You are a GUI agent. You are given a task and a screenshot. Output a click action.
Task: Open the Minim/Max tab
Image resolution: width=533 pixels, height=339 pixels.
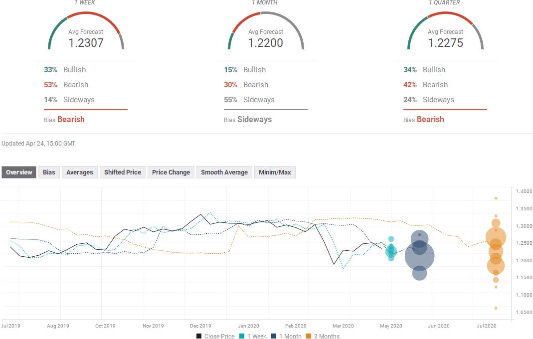tap(274, 172)
